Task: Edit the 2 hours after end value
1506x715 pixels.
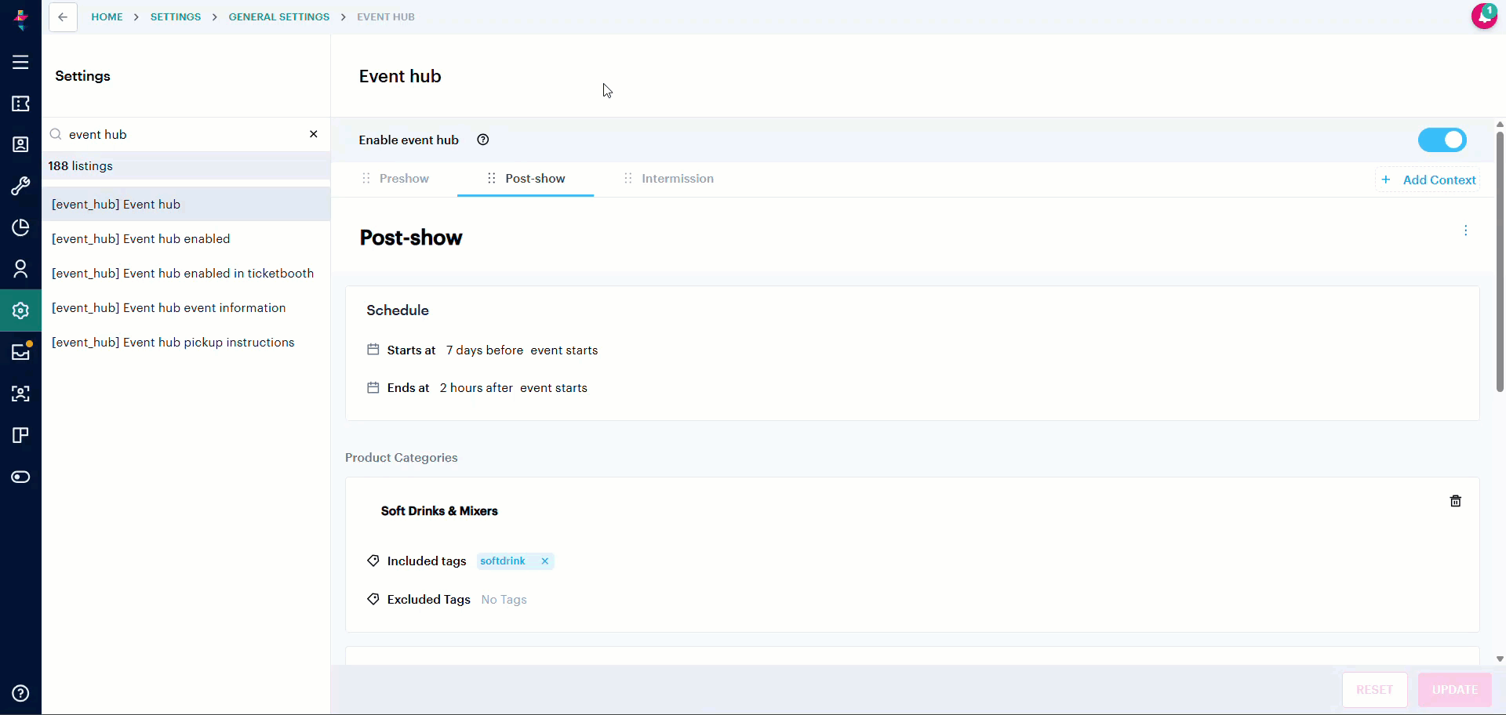Action: pos(476,388)
